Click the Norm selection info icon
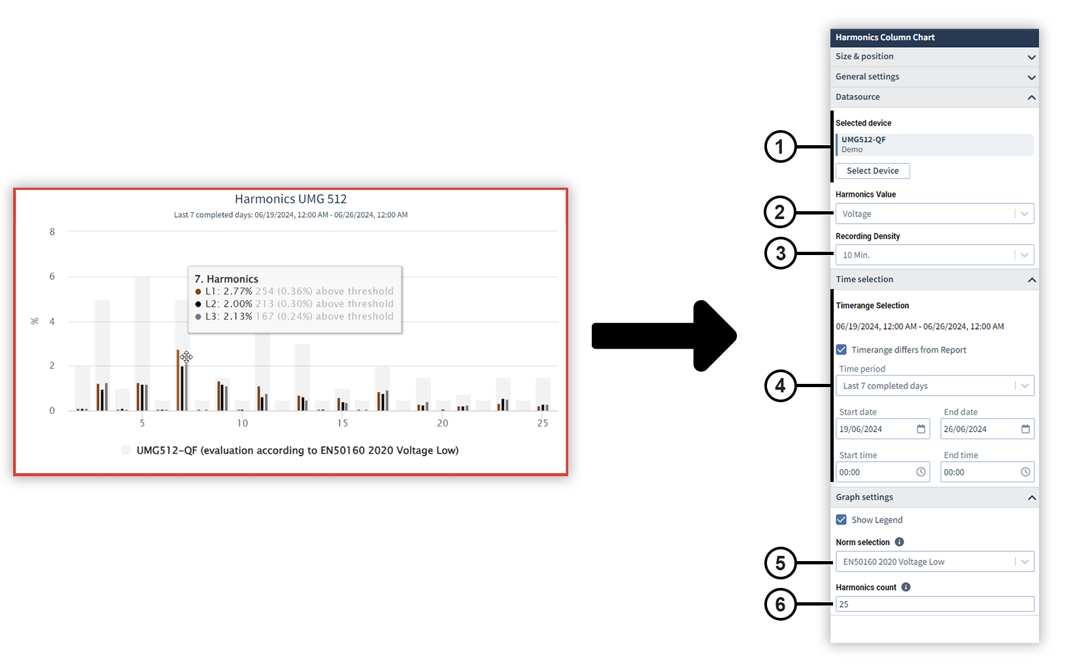 pyautogui.click(x=899, y=541)
